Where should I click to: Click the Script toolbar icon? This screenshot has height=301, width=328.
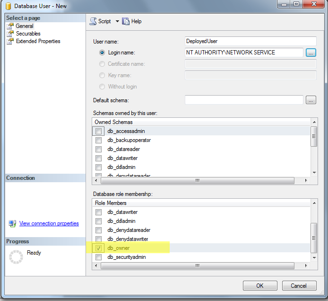93,21
